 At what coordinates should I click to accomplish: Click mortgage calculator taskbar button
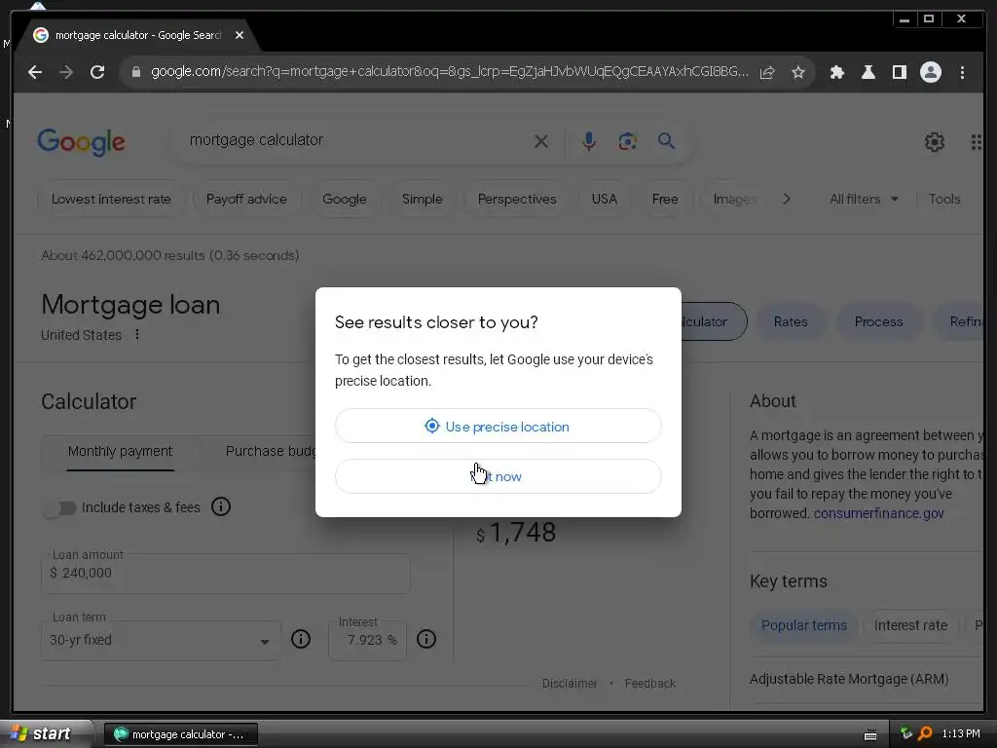pos(180,734)
